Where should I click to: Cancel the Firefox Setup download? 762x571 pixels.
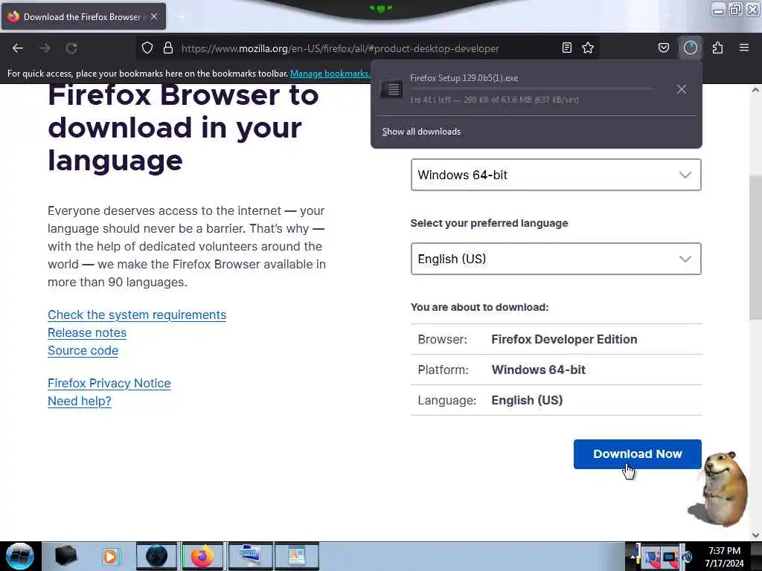tap(682, 89)
